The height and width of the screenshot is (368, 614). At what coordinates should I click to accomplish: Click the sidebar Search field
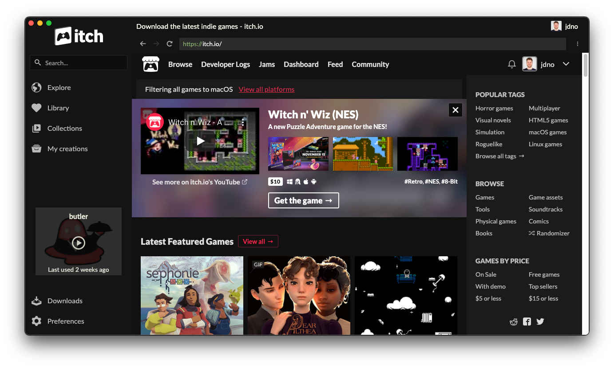79,63
